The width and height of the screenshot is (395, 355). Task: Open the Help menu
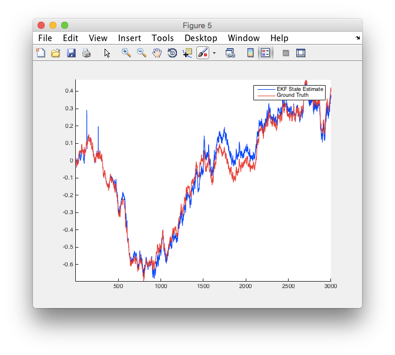pos(279,38)
